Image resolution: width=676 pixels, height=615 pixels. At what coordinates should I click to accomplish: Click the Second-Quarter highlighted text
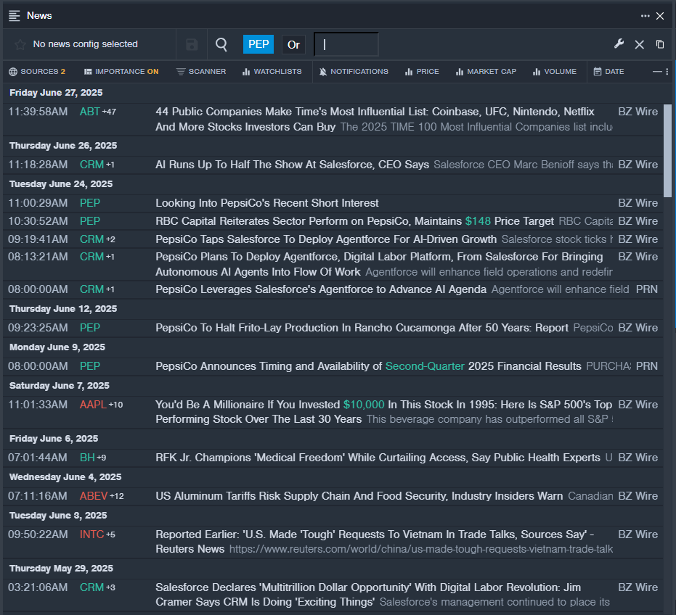(x=425, y=366)
